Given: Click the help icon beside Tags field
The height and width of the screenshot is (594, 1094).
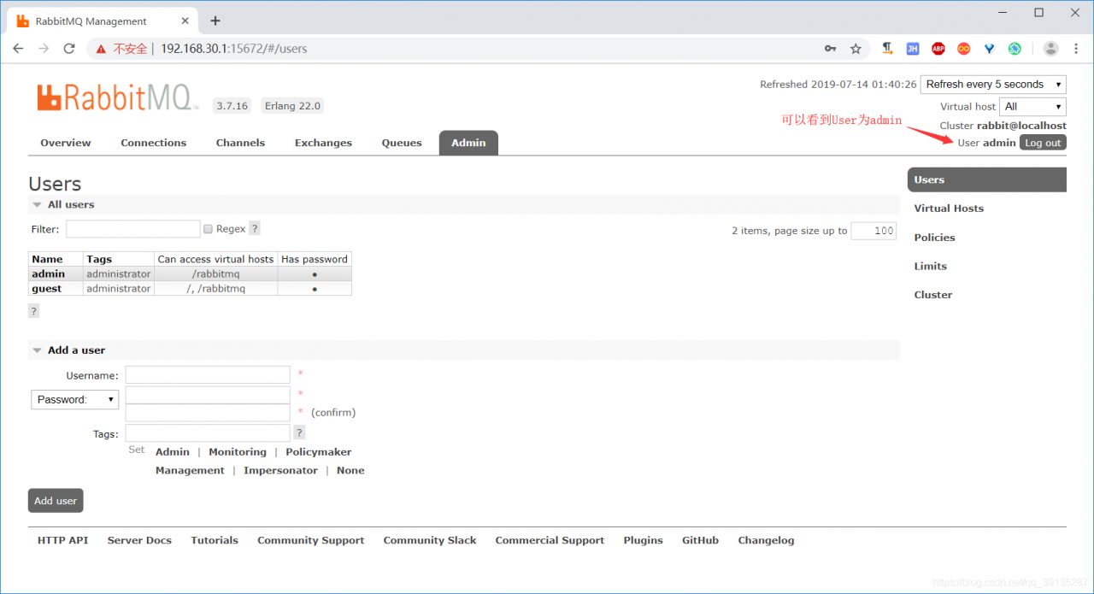Looking at the screenshot, I should pyautogui.click(x=299, y=432).
